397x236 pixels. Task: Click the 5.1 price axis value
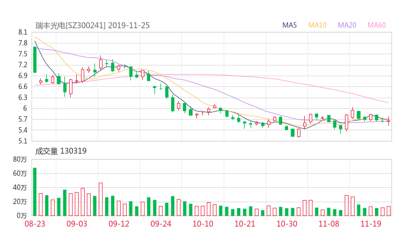point(23,141)
